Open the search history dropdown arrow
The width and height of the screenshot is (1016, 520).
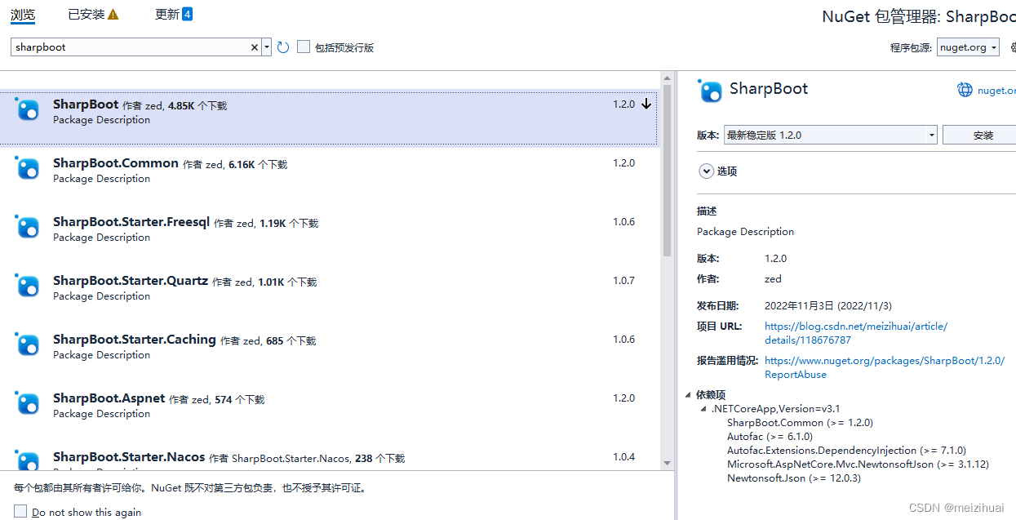point(267,47)
